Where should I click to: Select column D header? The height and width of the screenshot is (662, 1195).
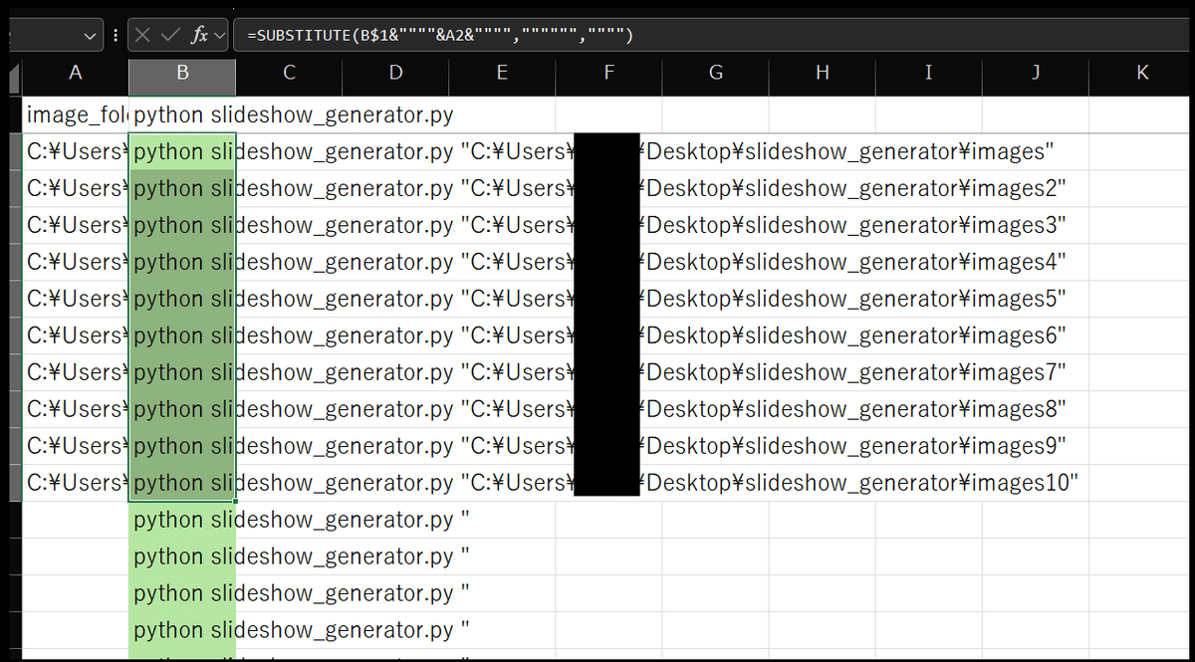tap(395, 73)
